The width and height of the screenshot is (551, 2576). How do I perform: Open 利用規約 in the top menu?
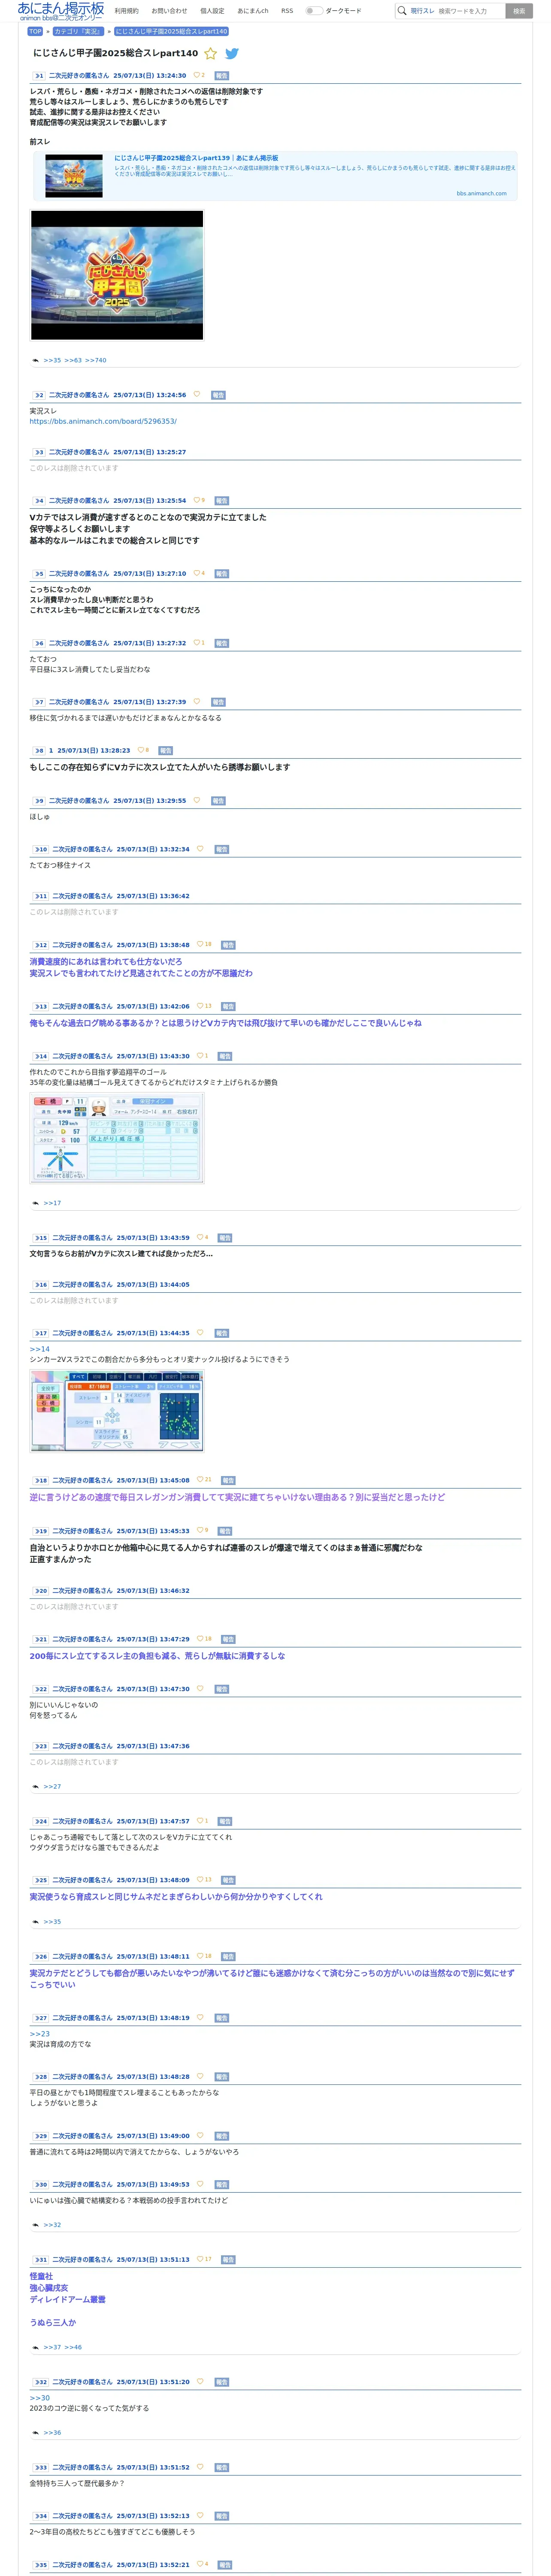[x=127, y=11]
